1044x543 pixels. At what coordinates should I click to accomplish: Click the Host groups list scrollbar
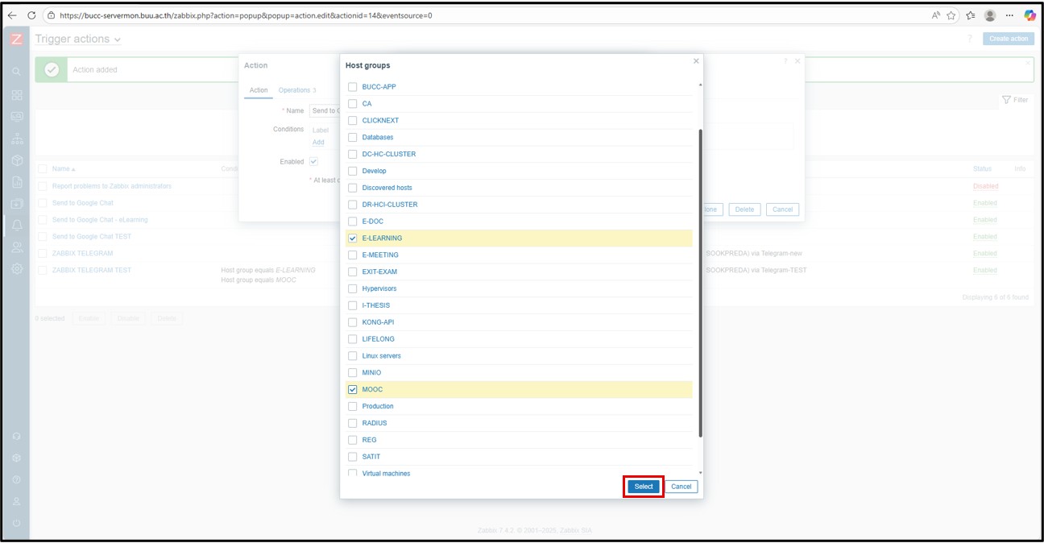point(699,282)
